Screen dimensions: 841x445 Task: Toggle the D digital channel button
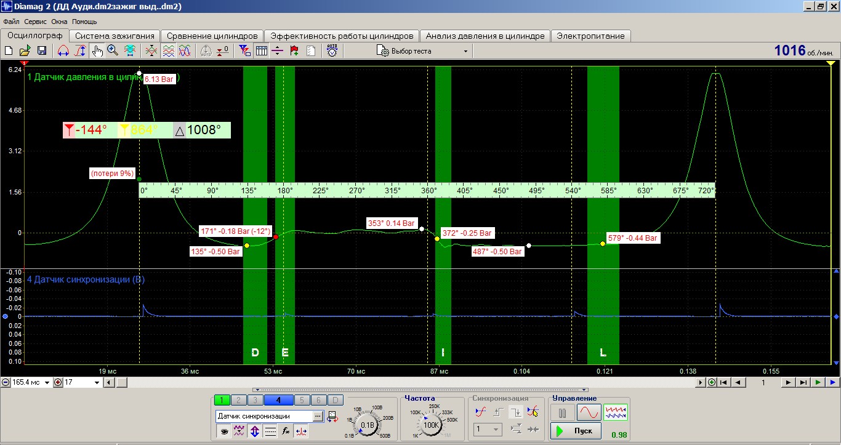point(335,400)
